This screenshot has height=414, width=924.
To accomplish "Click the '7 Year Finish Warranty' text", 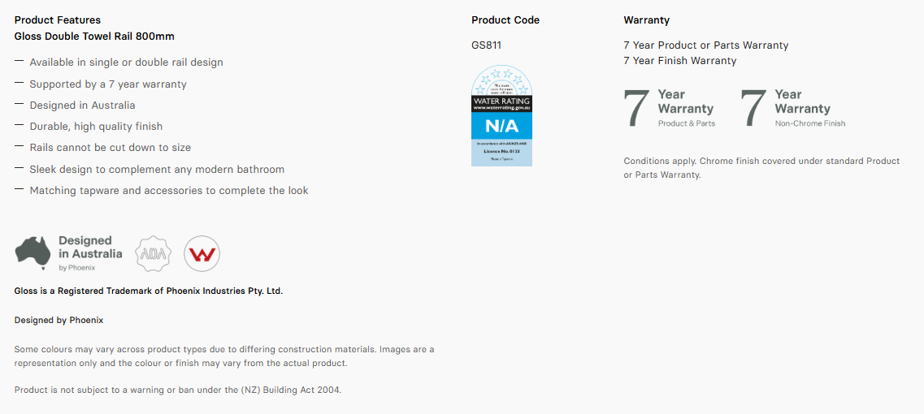I will 680,61.
